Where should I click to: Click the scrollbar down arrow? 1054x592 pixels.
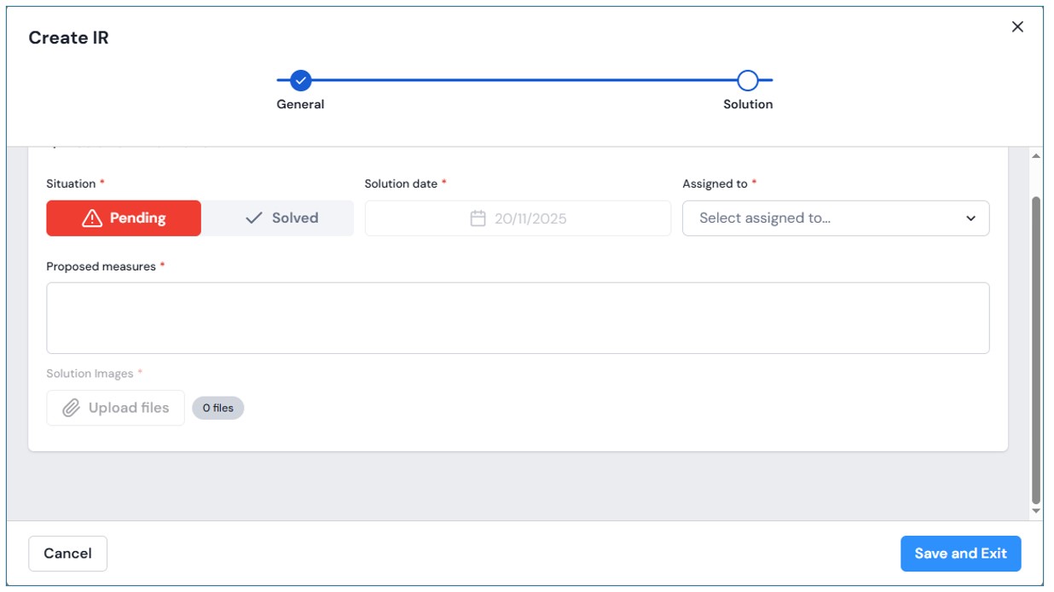tap(1036, 511)
